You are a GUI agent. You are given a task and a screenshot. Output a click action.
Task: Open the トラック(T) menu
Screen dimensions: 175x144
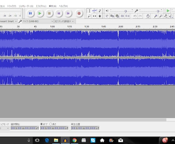point(11,6)
